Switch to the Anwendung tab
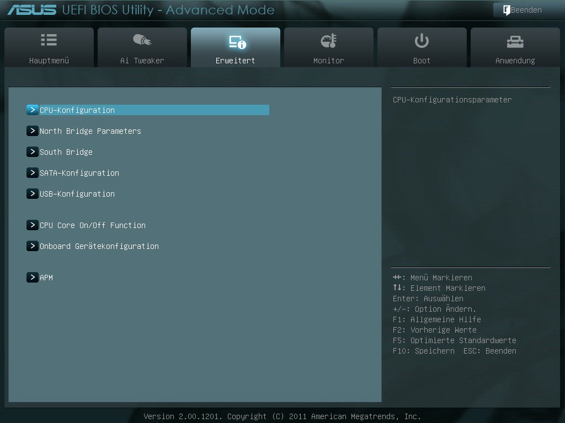This screenshot has height=423, width=565. click(x=515, y=47)
